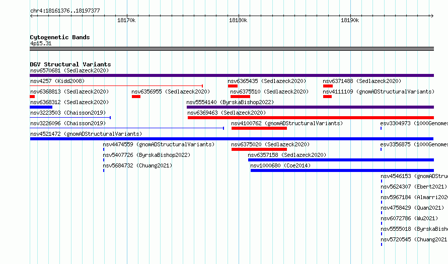This screenshot has width=448, height=264.
Task: Open the nsv6072786 (Wu2021) variant
Action: [409, 218]
